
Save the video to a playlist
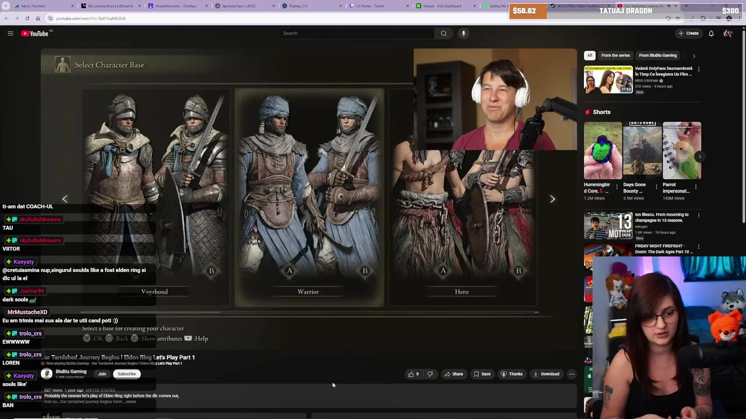pyautogui.click(x=482, y=374)
